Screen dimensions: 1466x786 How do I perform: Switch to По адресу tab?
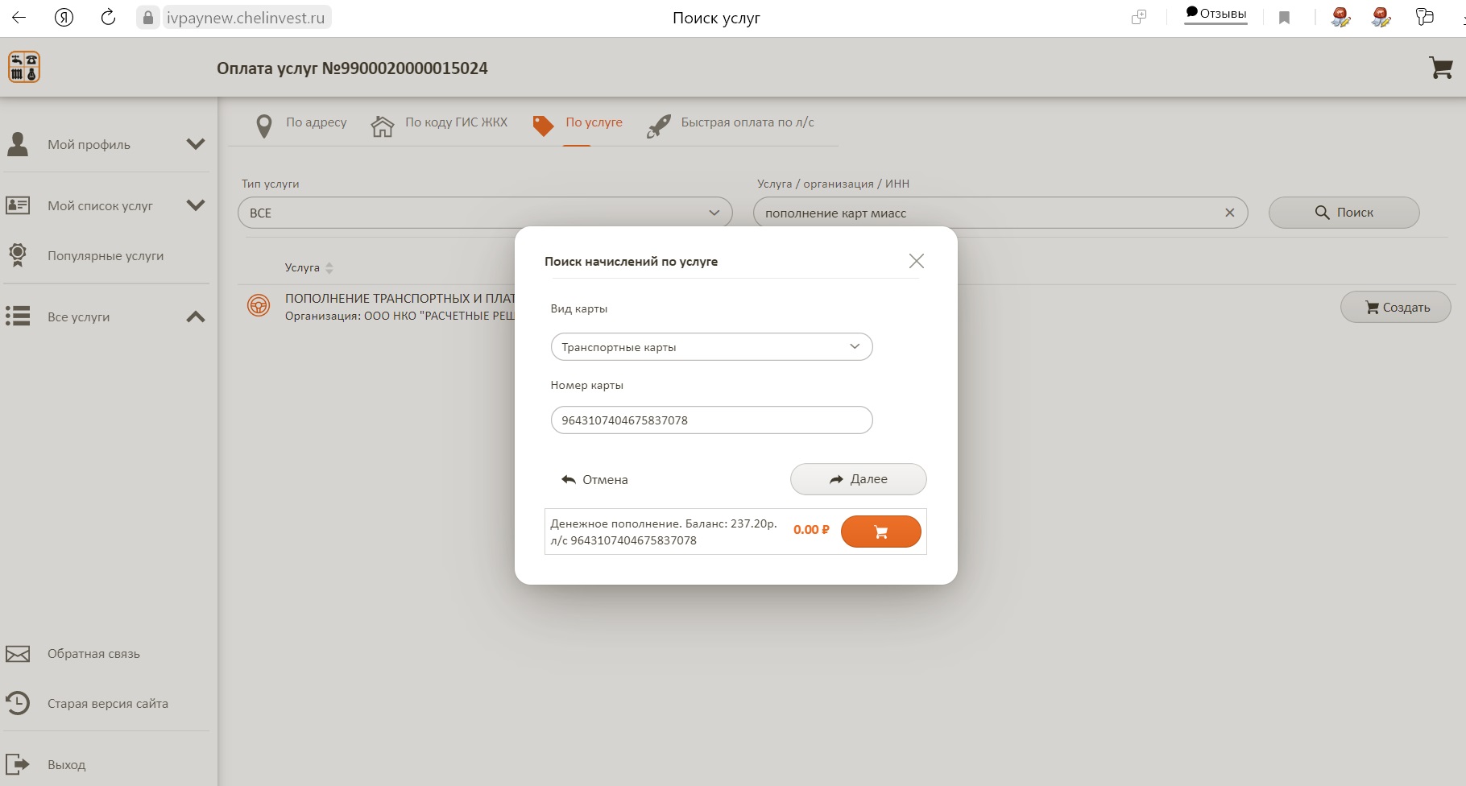[x=316, y=122]
